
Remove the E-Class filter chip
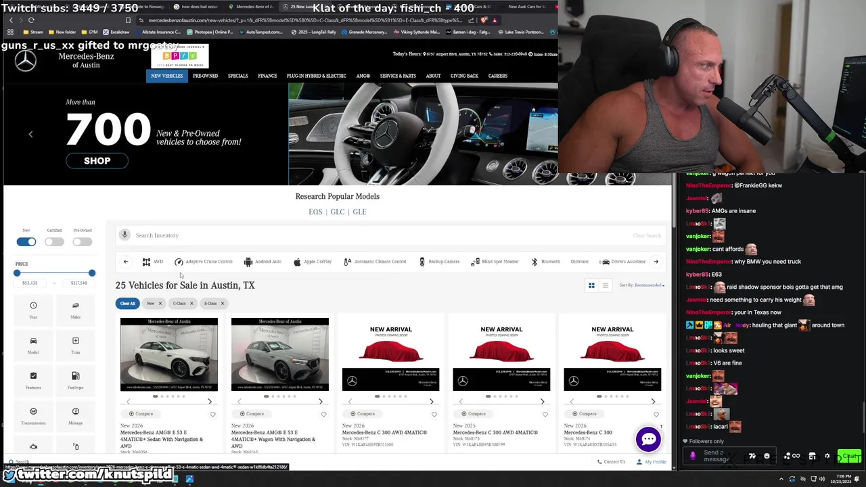pos(222,303)
